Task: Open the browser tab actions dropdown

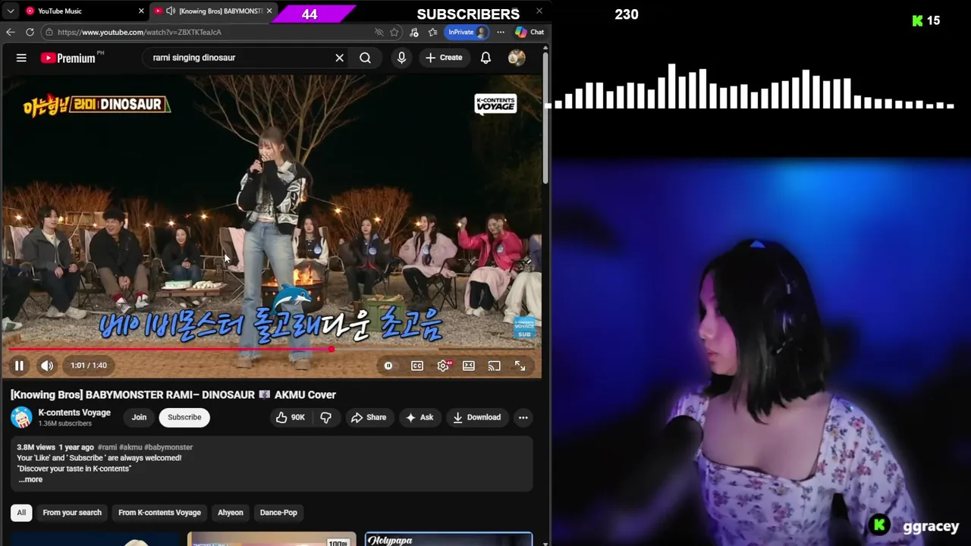Action: coord(11,11)
